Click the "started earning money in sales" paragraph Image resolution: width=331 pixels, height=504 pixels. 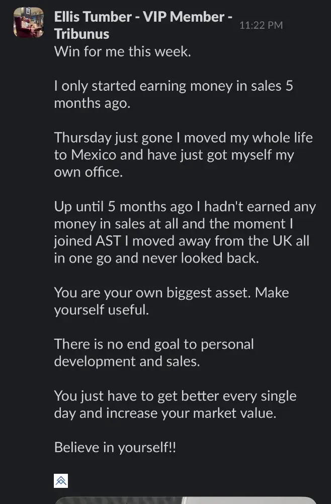point(173,94)
